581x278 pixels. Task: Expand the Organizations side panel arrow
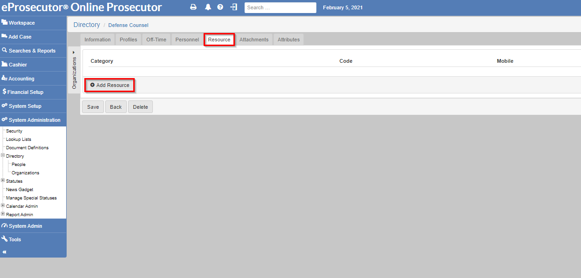click(74, 52)
